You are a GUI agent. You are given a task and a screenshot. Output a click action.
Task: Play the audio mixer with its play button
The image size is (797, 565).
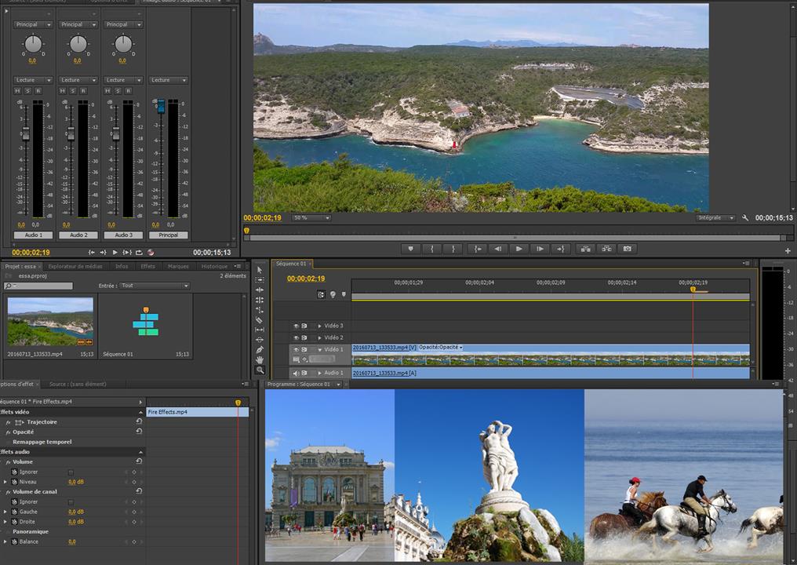coord(115,252)
